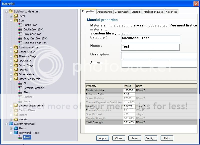Viewport: 200px width, 145px height.
Task: Close the Material dialog window
Action: pos(196,3)
